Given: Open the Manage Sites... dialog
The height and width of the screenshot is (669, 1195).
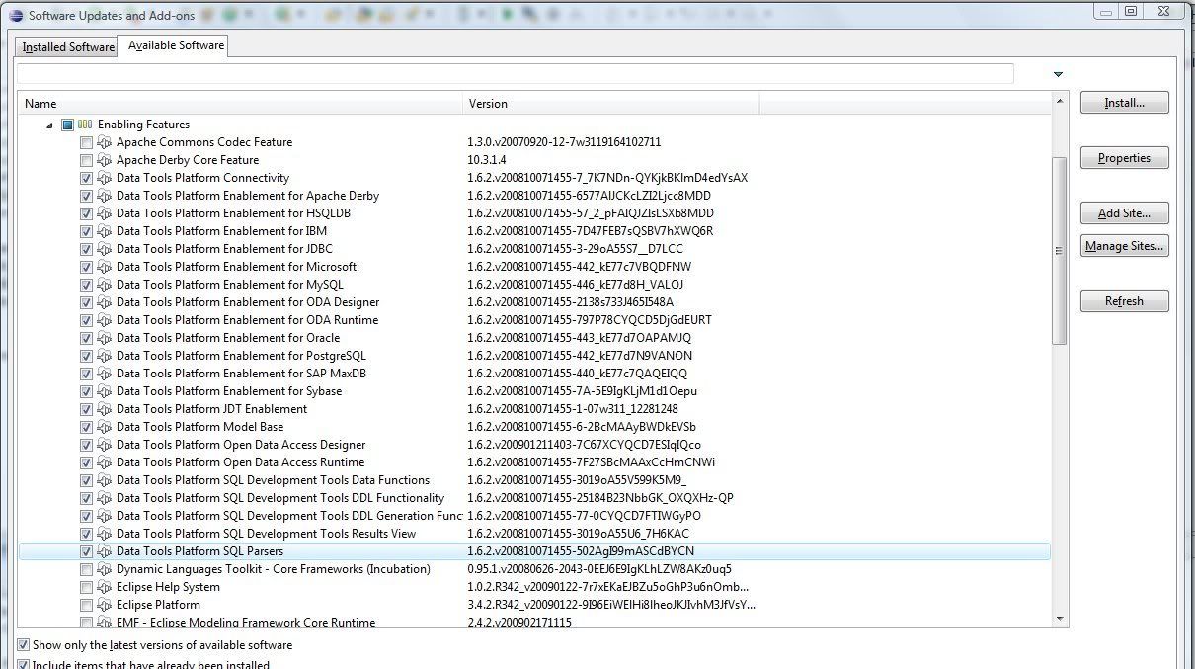Looking at the screenshot, I should pos(1124,247).
